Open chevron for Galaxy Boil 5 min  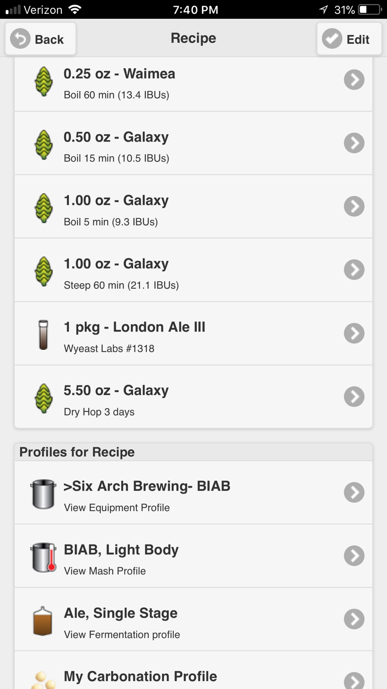pos(354,206)
